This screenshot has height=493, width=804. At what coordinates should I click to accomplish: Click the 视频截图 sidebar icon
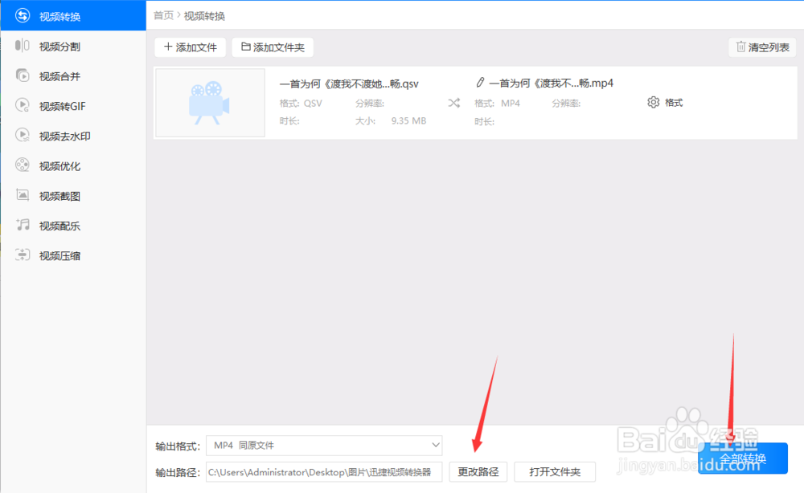(x=23, y=195)
